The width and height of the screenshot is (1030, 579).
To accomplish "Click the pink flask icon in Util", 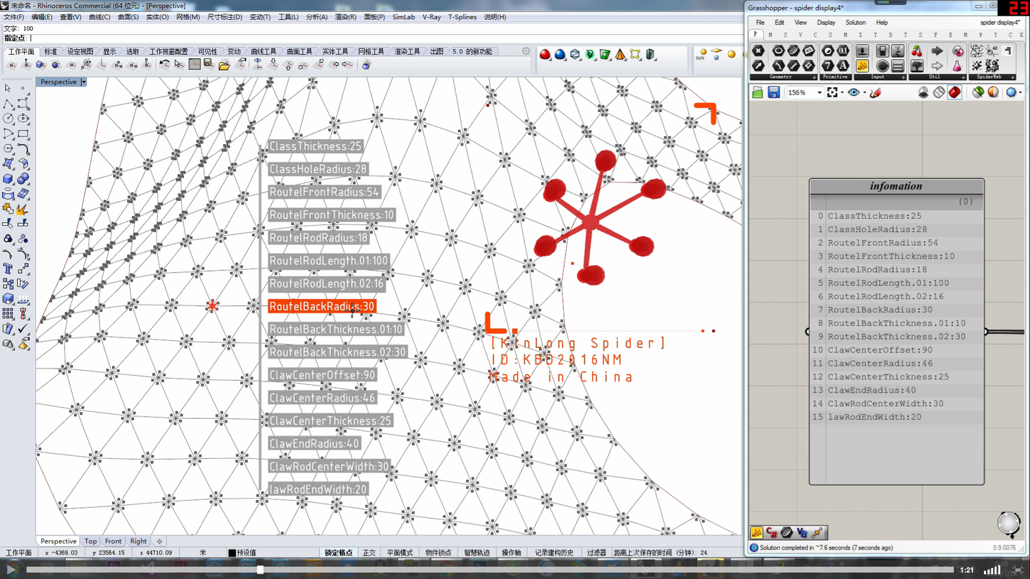I will coord(957,66).
